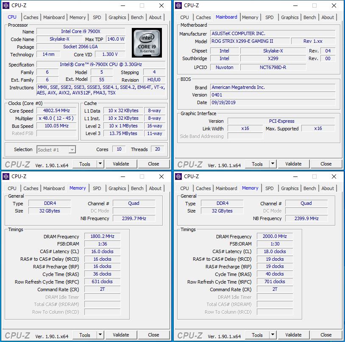Click the DRAM Frequency value 1800.2 MHz
The height and width of the screenshot is (342, 345).
point(102,236)
